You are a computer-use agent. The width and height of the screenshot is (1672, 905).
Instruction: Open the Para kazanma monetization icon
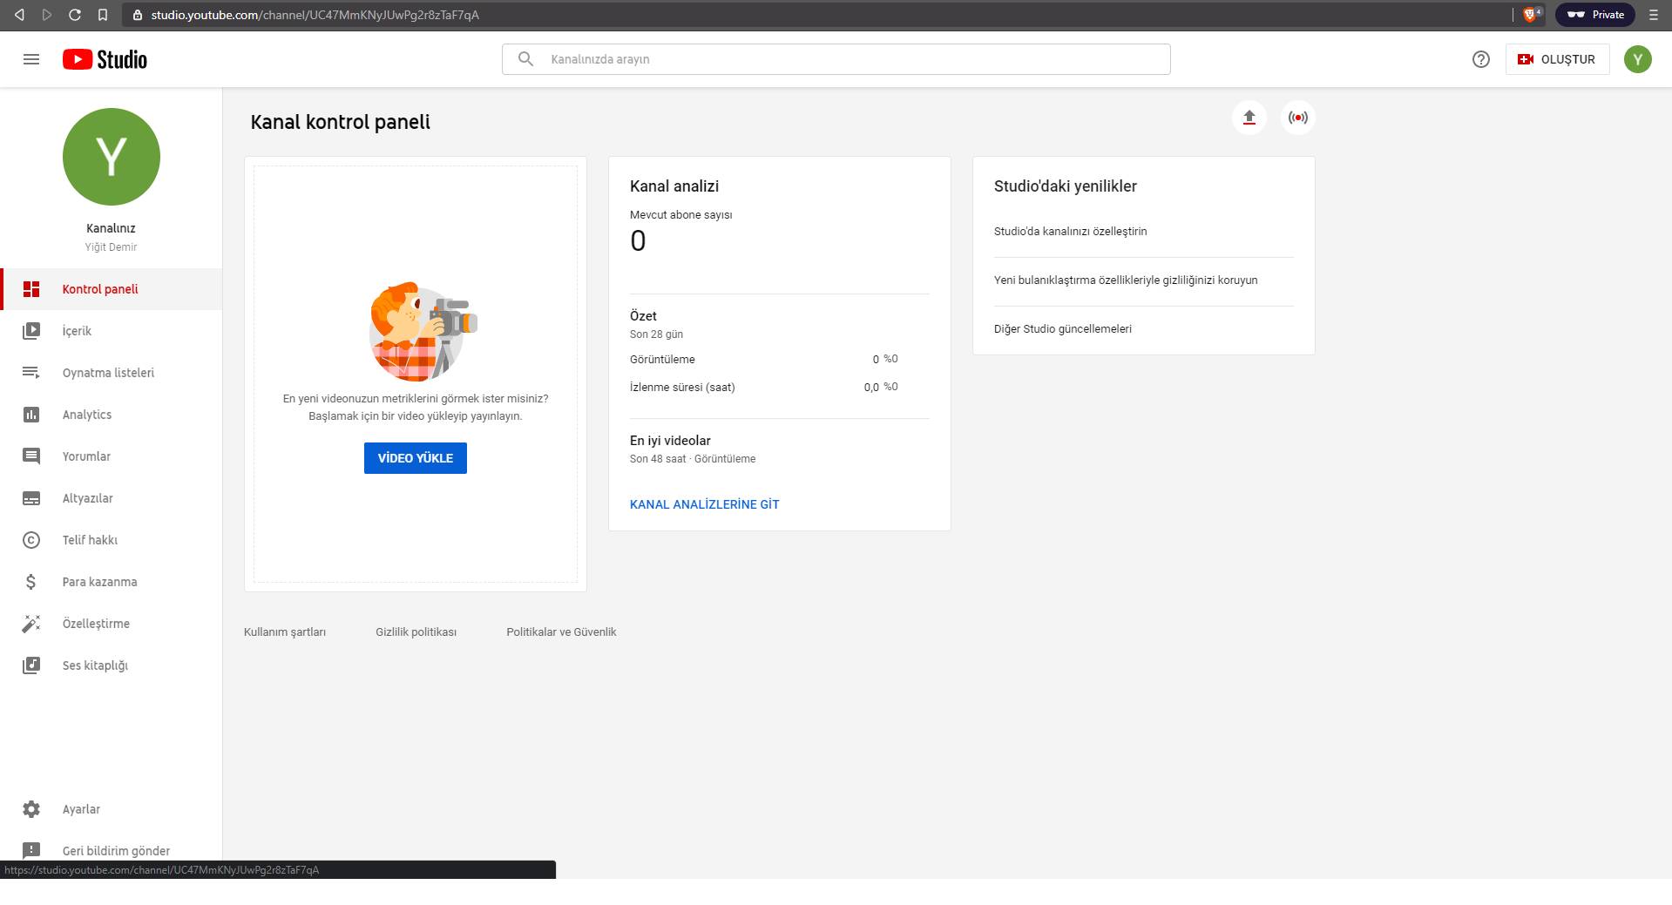coord(31,581)
